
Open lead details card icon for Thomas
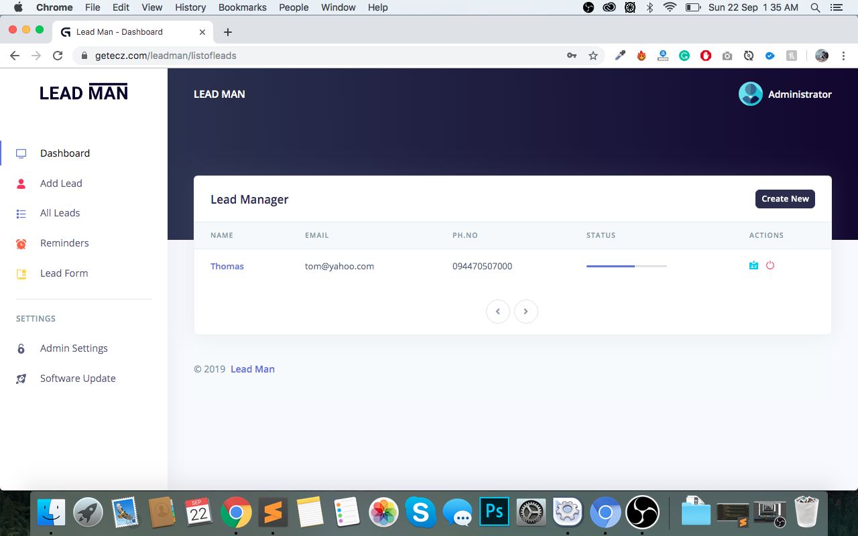(754, 265)
